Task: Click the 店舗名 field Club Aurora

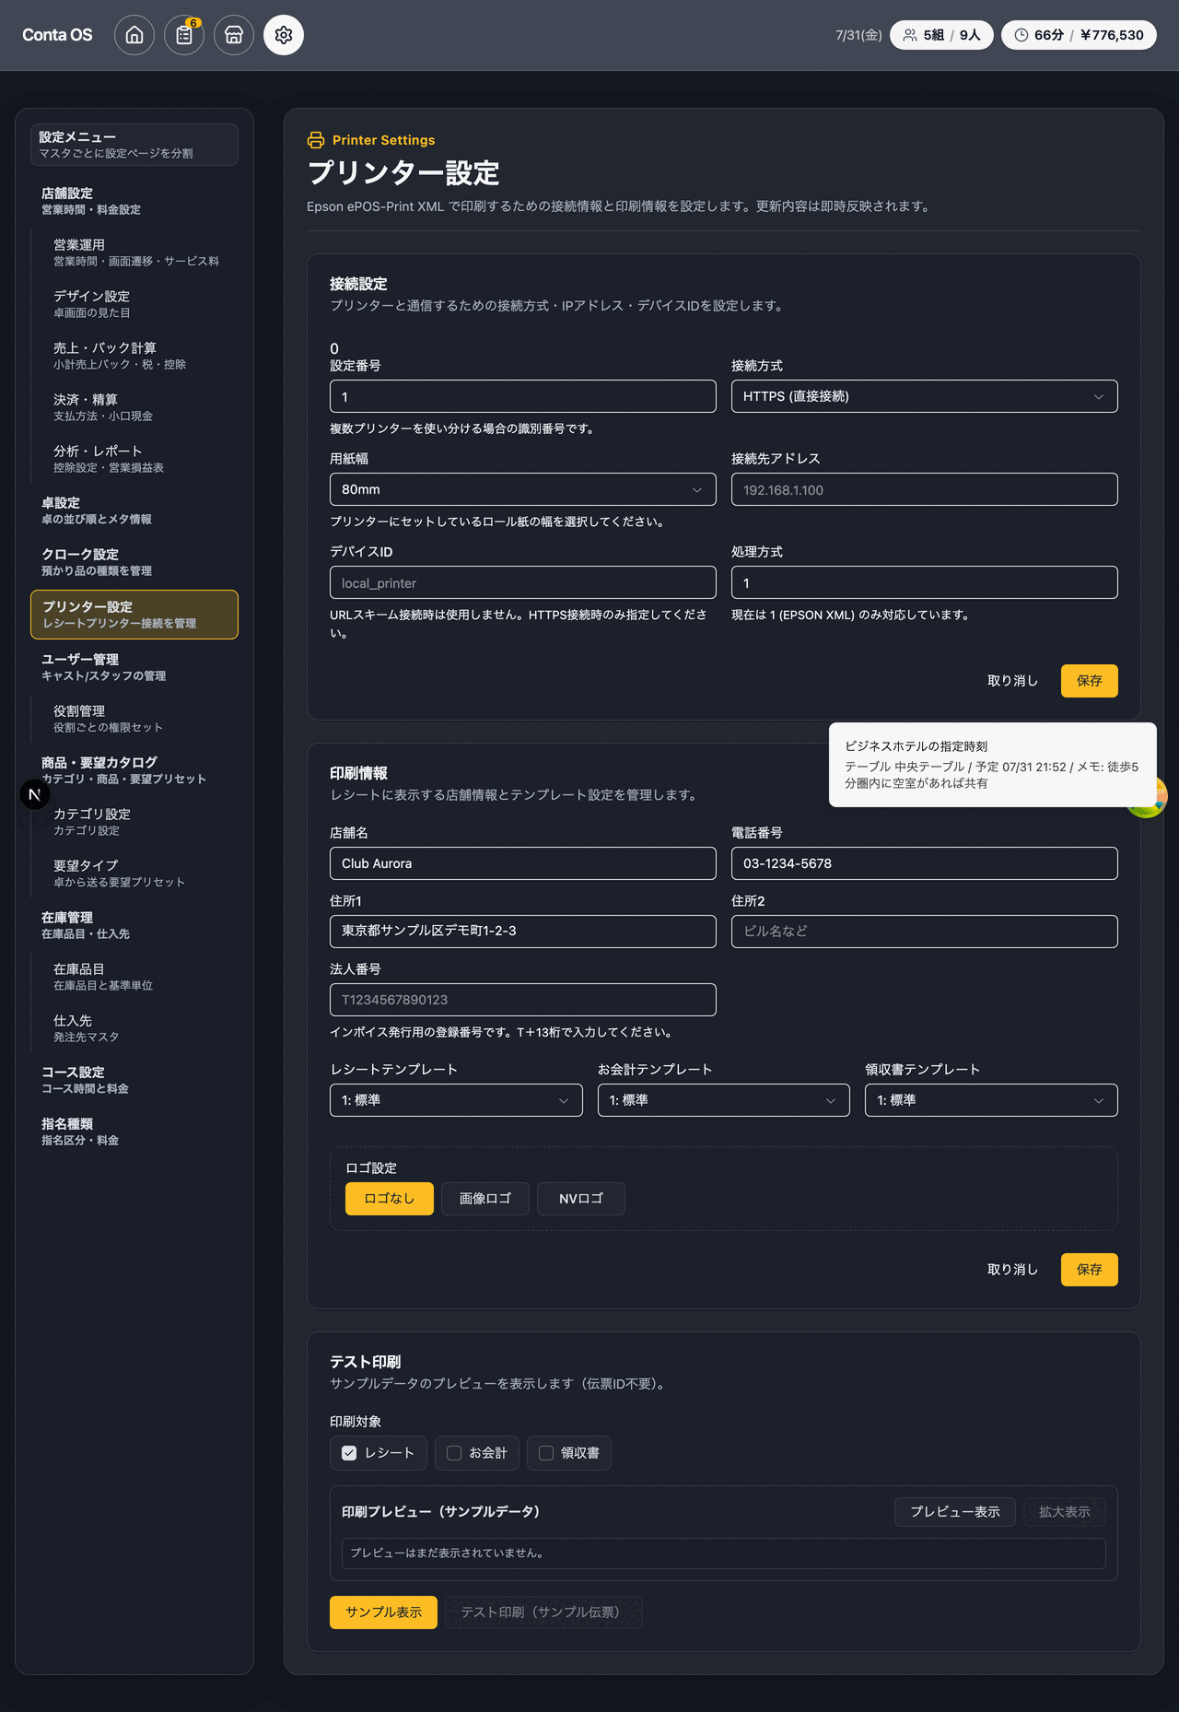Action: click(x=523, y=863)
